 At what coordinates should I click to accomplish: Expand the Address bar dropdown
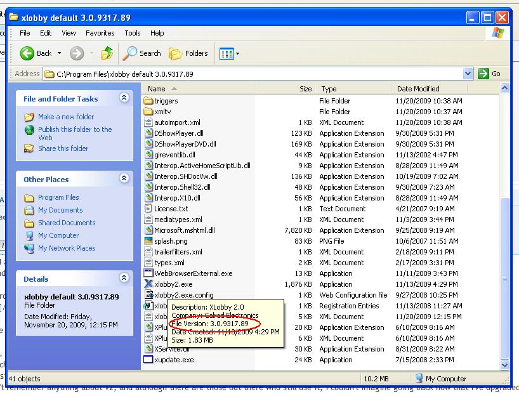[x=468, y=74]
